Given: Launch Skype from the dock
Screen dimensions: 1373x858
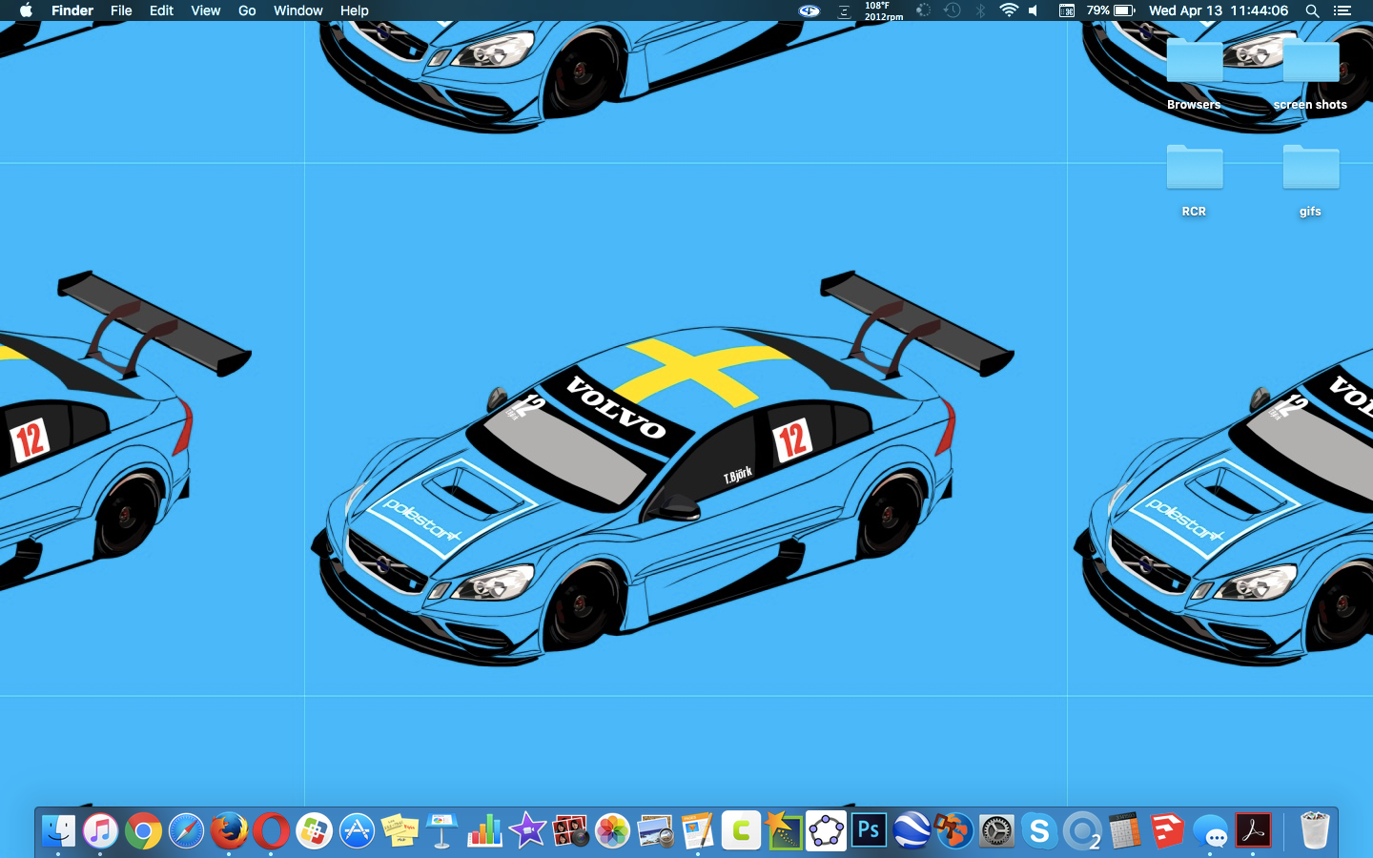Looking at the screenshot, I should click(x=1039, y=831).
